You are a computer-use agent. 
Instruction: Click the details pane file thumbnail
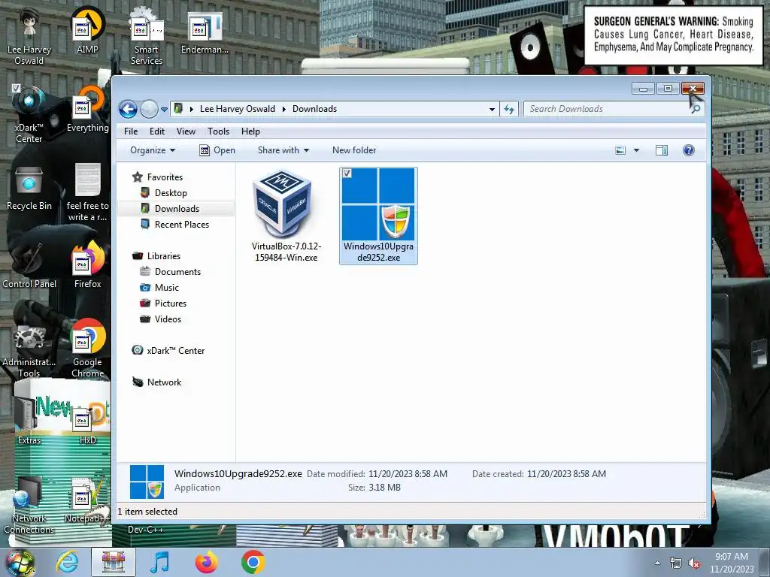click(x=147, y=482)
